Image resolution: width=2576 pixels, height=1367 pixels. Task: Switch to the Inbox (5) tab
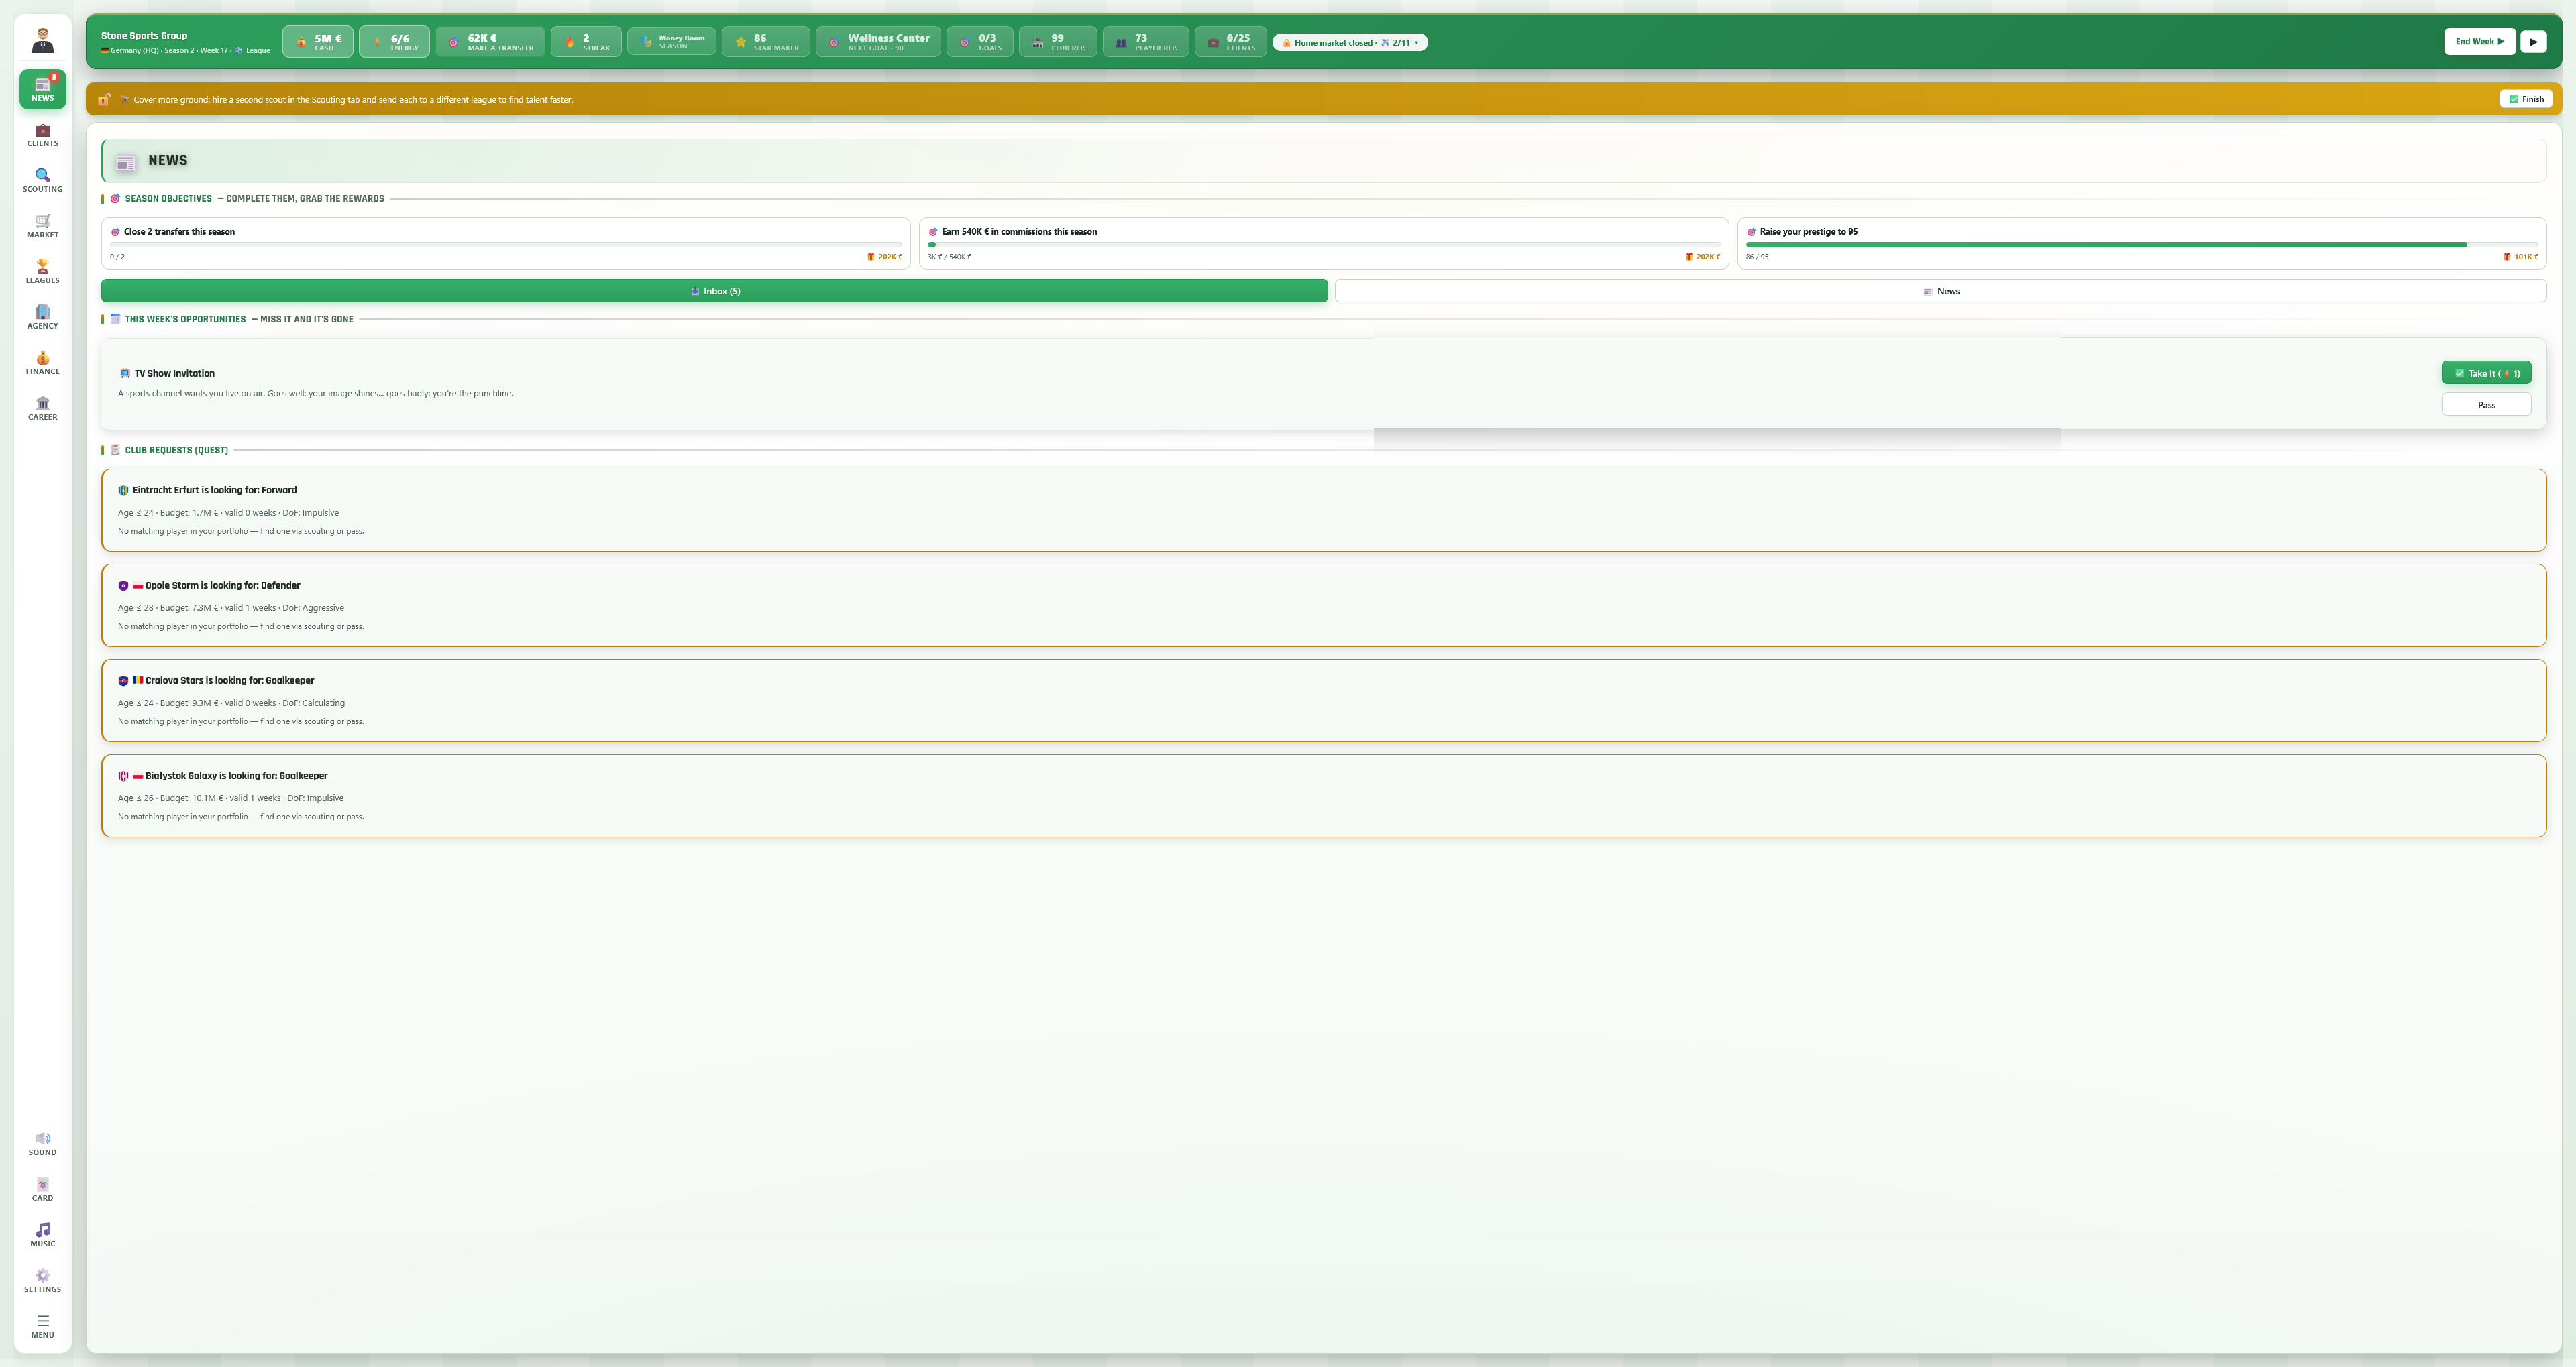pyautogui.click(x=714, y=291)
